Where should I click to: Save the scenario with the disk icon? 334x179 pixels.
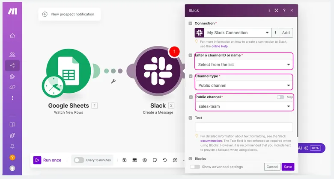click(125, 160)
